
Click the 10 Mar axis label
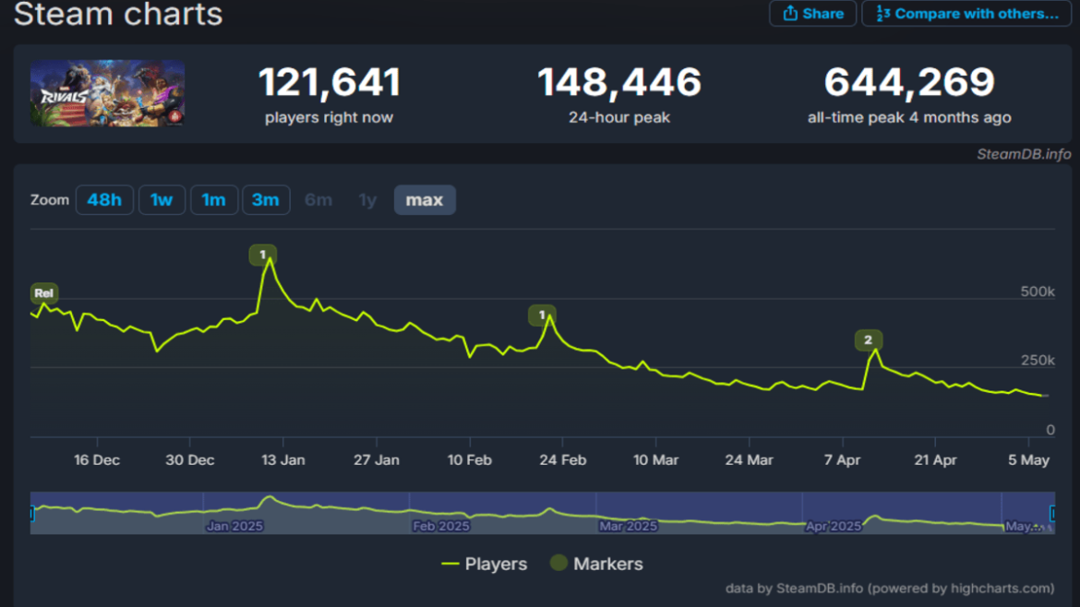coord(655,459)
